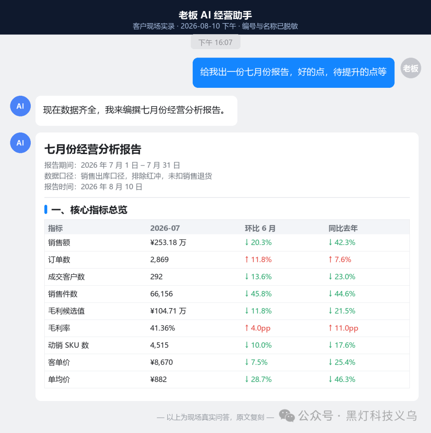Viewport: 431px width, 433px height.
Task: Click the 指标 column header
Action: 55,228
